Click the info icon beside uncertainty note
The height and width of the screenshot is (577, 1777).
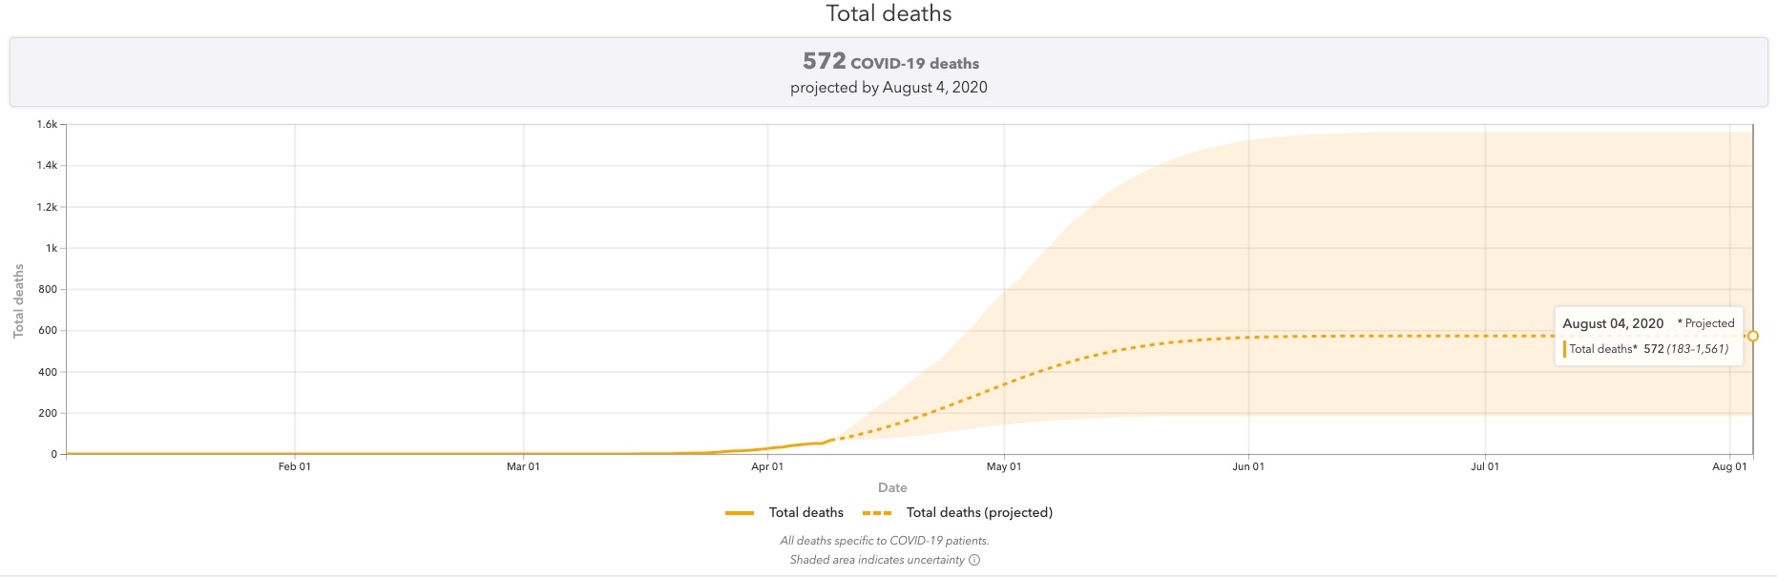click(974, 560)
